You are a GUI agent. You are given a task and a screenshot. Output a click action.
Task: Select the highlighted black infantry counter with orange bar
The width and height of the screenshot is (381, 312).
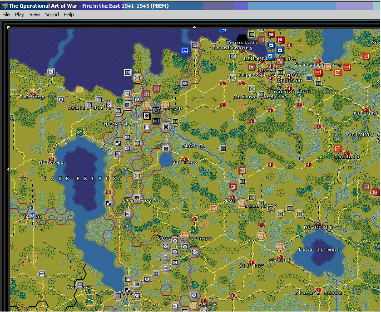(x=147, y=116)
